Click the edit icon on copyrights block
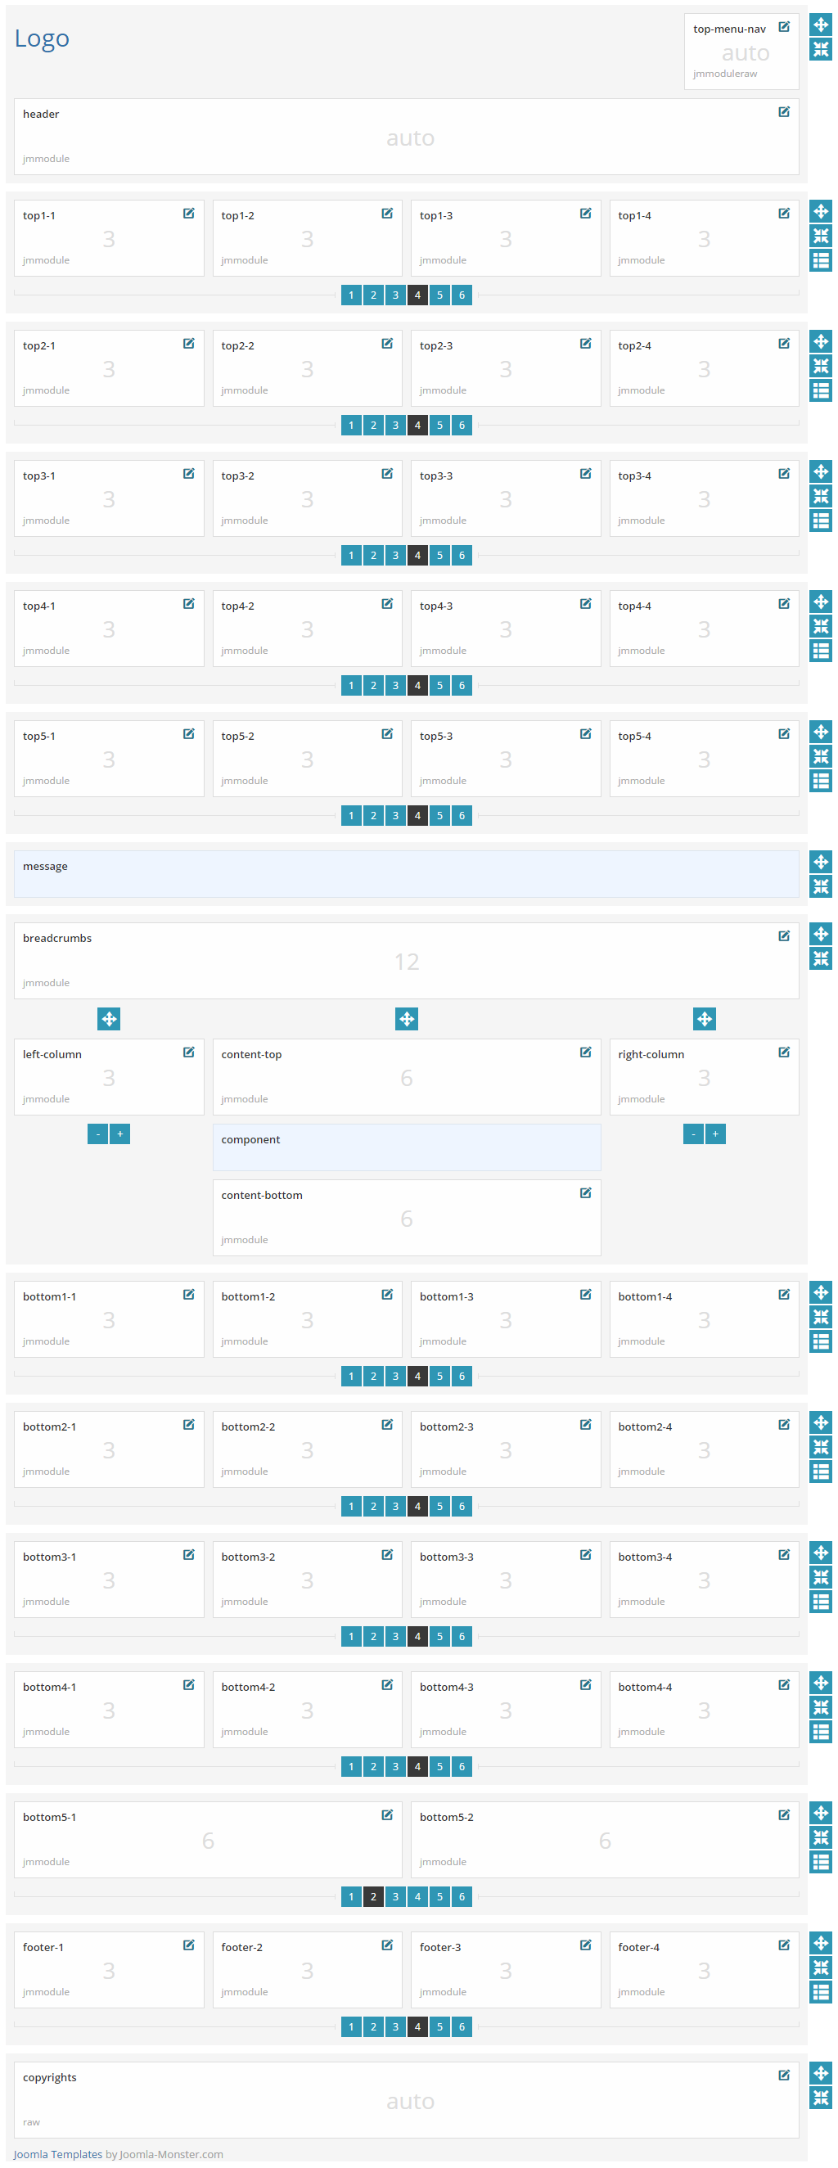 click(783, 2075)
